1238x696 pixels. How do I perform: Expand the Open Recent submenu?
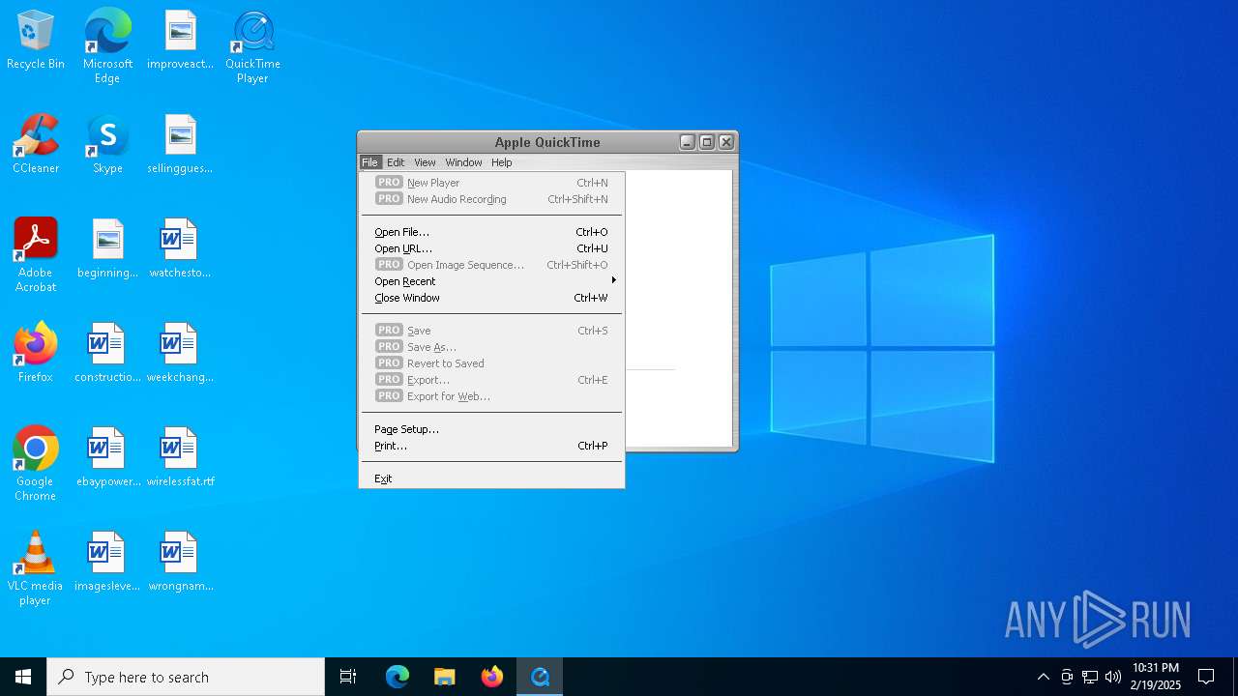click(x=491, y=281)
